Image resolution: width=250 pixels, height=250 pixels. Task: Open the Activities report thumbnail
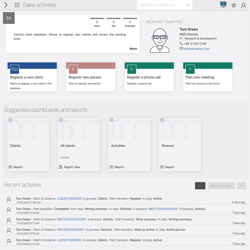129,131
